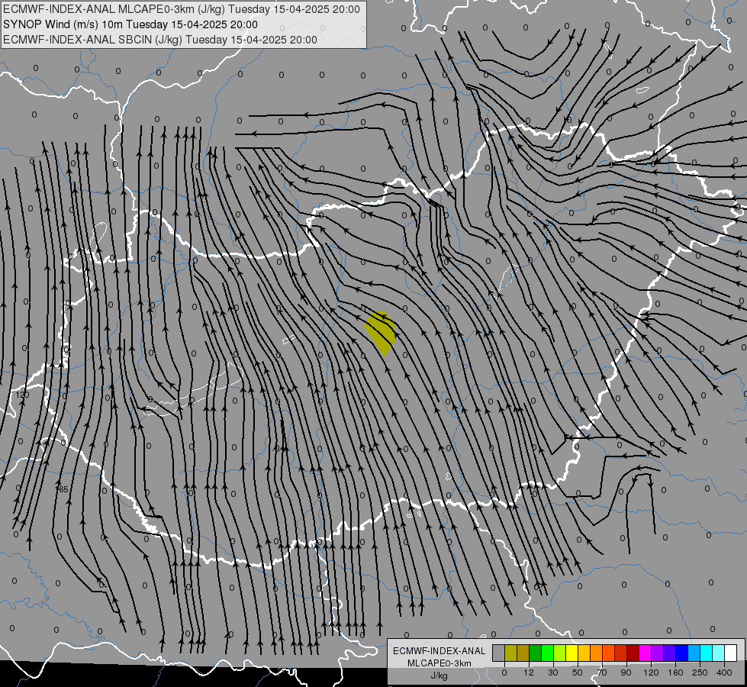Click the magenta swatch in the legend
Image resolution: width=747 pixels, height=687 pixels.
(646, 653)
